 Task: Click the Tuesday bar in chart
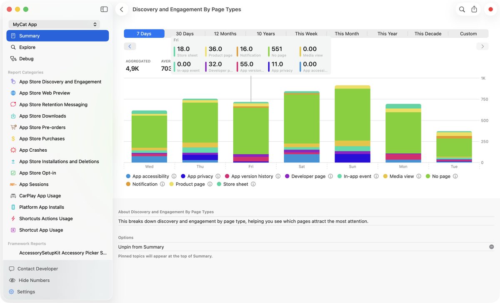pyautogui.click(x=454, y=147)
